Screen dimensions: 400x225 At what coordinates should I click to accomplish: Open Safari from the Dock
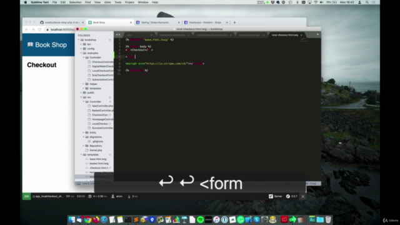(x=104, y=219)
